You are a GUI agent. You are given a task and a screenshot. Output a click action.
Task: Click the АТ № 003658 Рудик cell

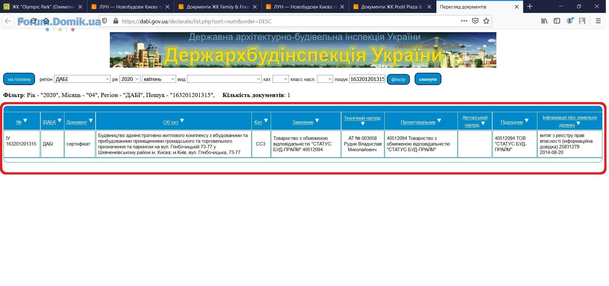coord(363,144)
